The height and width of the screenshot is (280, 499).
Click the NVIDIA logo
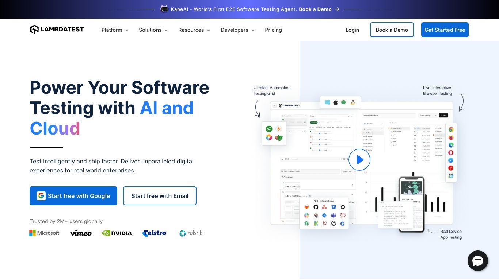pyautogui.click(x=117, y=233)
